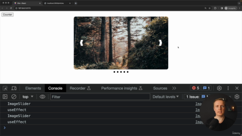Close the DevTools panel
Image resolution: width=242 pixels, height=136 pixels.
point(237,88)
